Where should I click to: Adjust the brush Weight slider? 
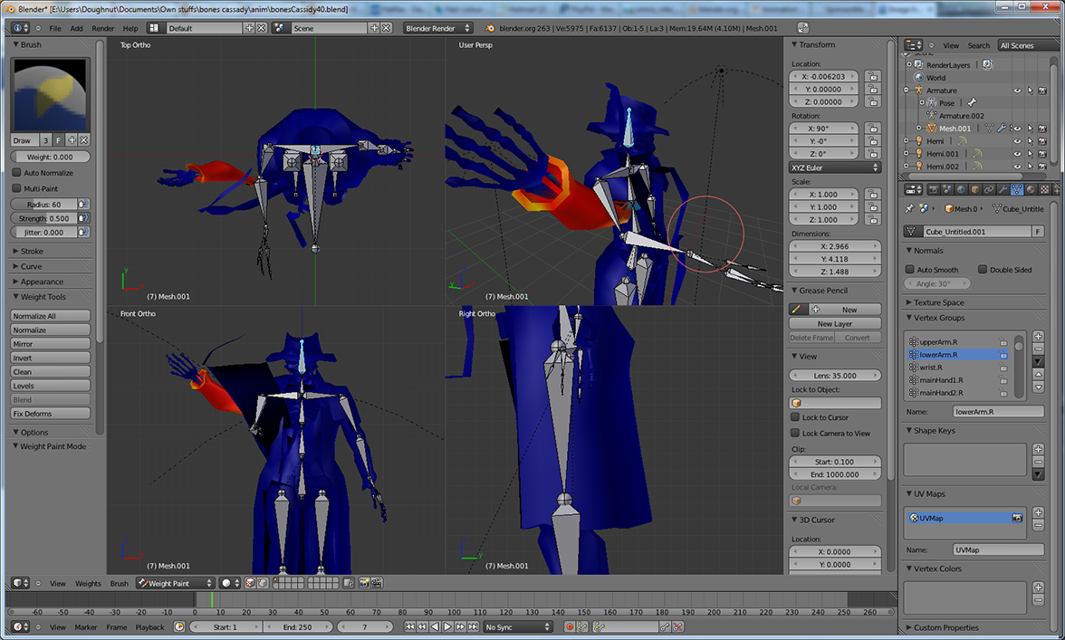click(51, 157)
